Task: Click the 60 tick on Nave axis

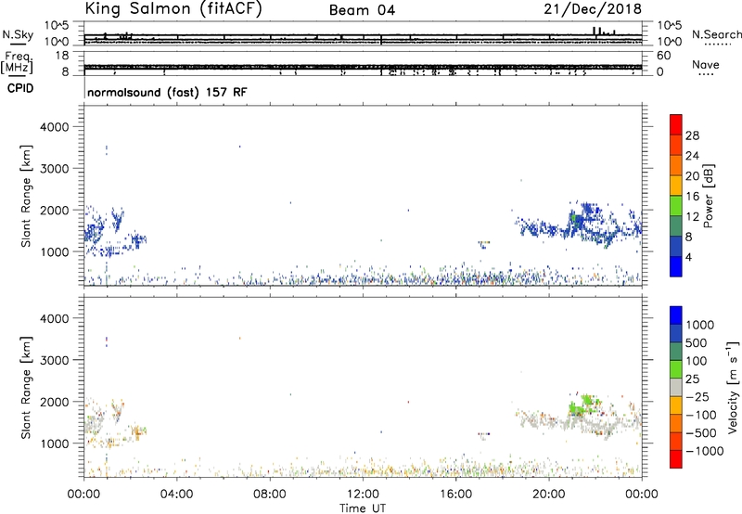Action: pyautogui.click(x=664, y=56)
